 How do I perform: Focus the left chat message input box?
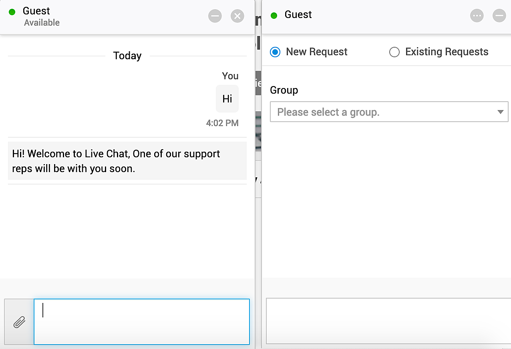(141, 321)
